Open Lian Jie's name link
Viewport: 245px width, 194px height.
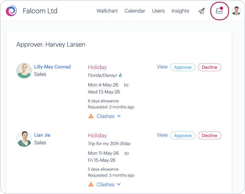point(42,135)
